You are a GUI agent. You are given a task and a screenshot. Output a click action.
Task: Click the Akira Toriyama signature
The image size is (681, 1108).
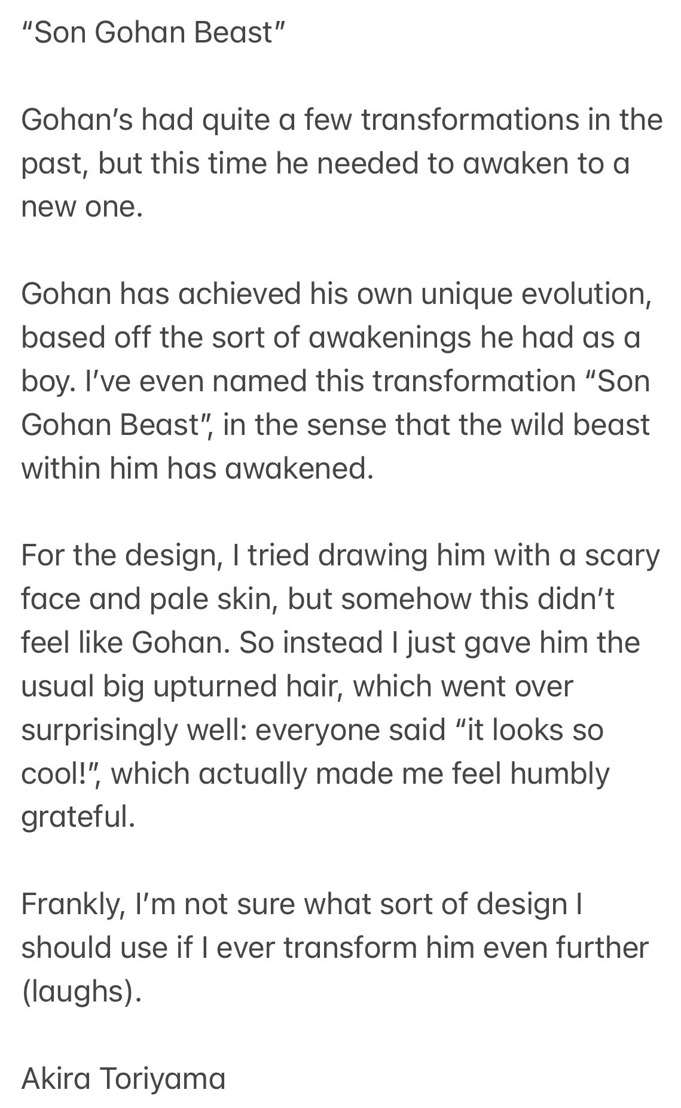pos(123,1078)
